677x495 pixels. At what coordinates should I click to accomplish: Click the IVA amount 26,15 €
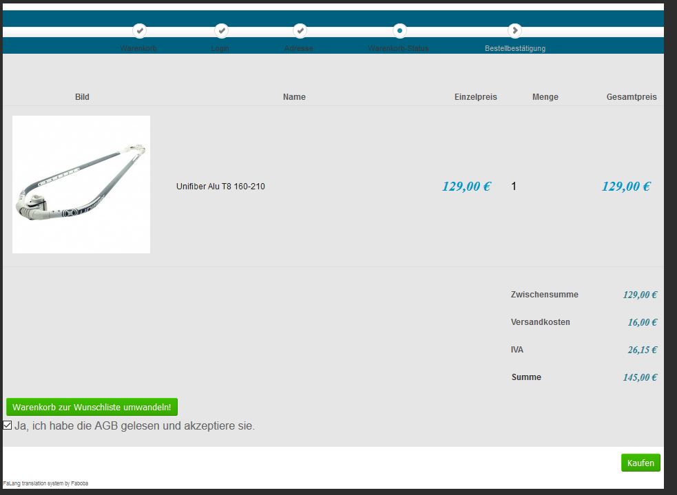pos(643,350)
